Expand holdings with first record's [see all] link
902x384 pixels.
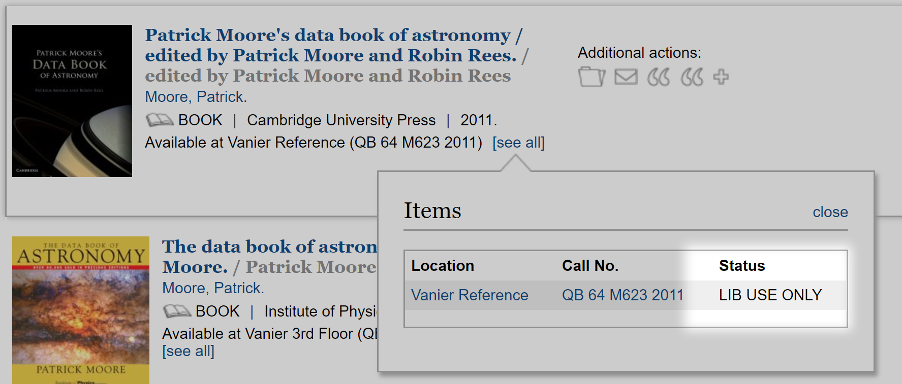coord(519,143)
